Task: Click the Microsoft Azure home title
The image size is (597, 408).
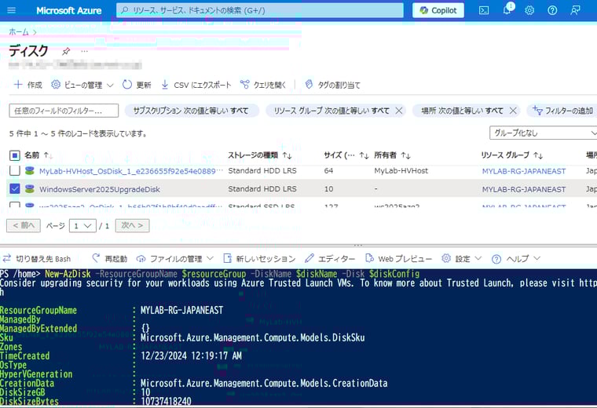Action: (69, 11)
